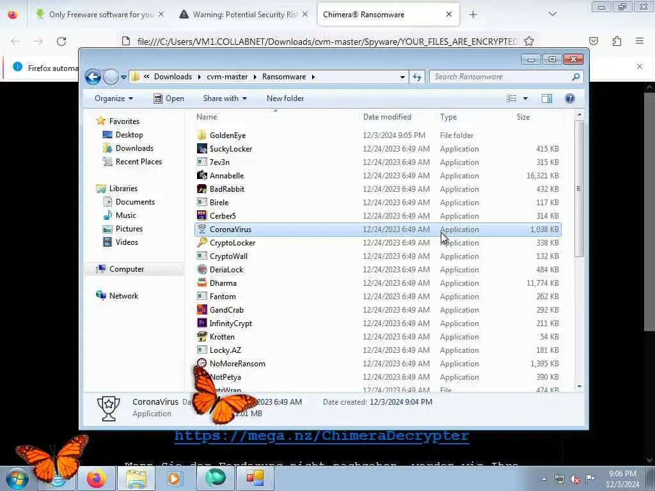This screenshot has width=655, height=491.
Task: Select the Chimera Ransomware tab
Action: pyautogui.click(x=388, y=15)
